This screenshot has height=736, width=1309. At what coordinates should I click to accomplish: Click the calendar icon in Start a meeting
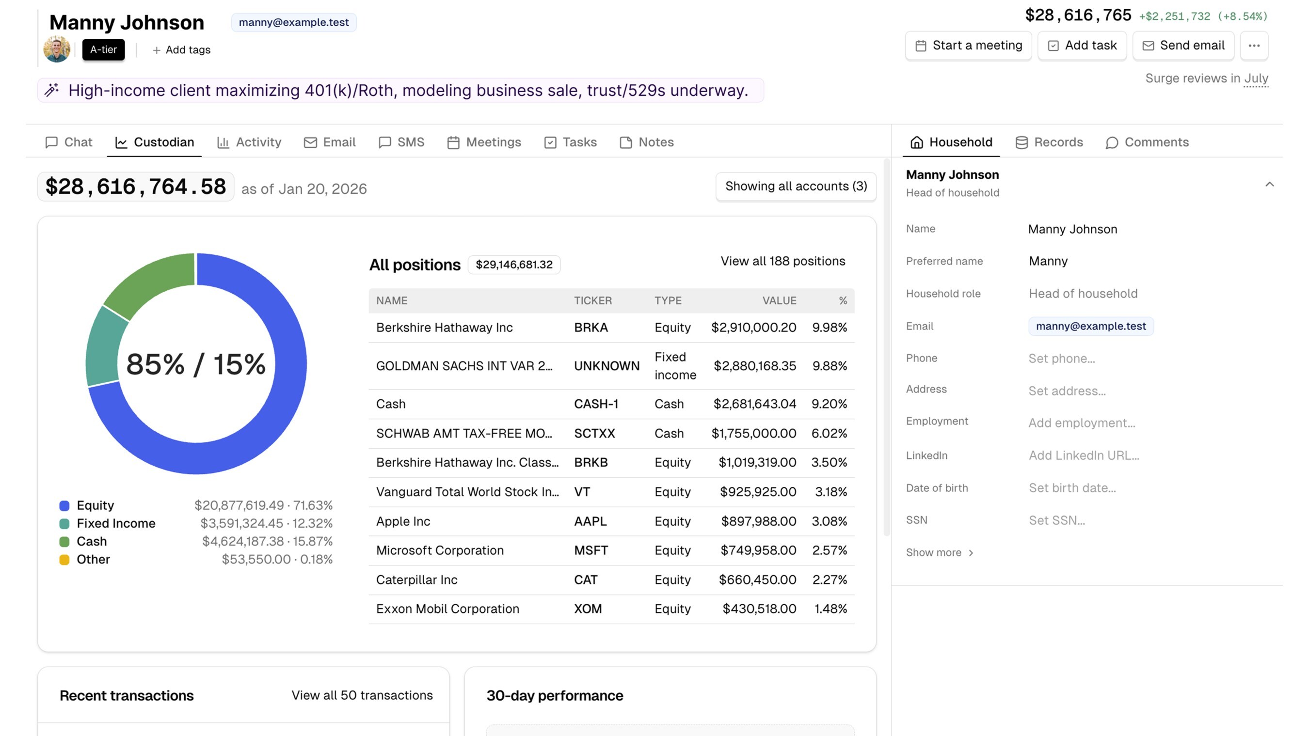921,46
